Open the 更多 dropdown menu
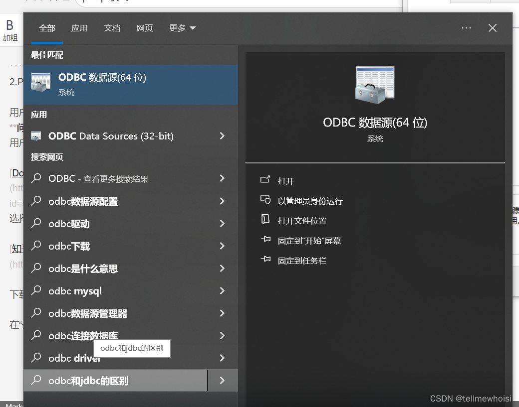 [182, 28]
